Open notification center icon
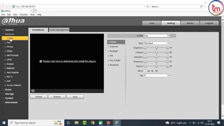 click(218, 123)
